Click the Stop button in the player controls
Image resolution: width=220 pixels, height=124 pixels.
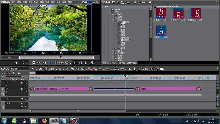coord(34,63)
